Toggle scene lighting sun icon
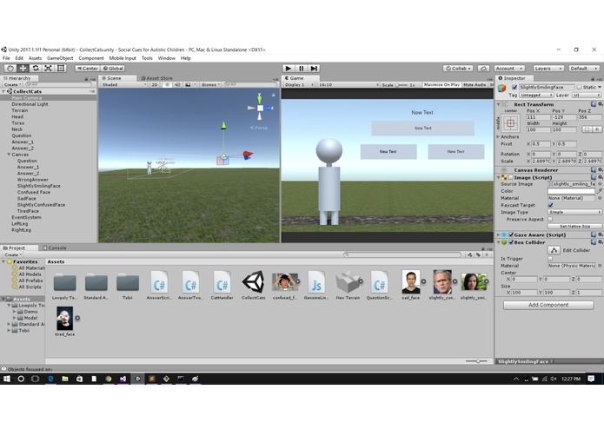The width and height of the screenshot is (604, 429). tap(167, 84)
